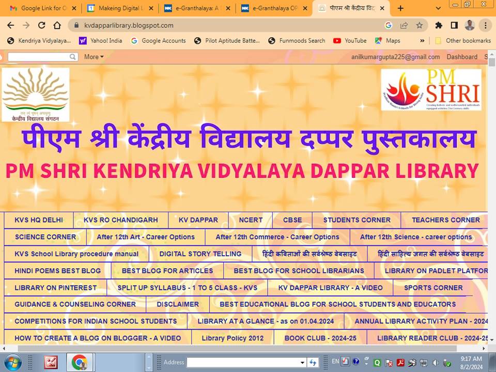Click the Blogger search input field
Image resolution: width=496 pixels, height=372 pixels.
click(42, 57)
